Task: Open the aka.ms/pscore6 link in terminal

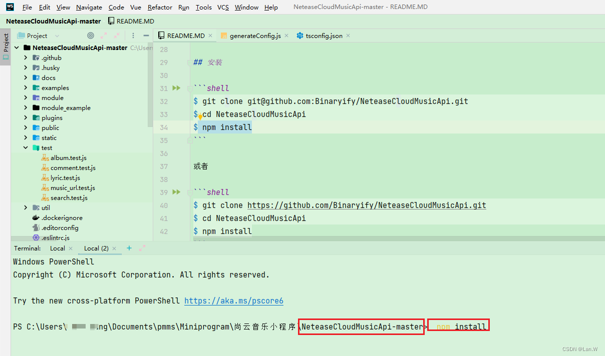Action: pos(234,301)
